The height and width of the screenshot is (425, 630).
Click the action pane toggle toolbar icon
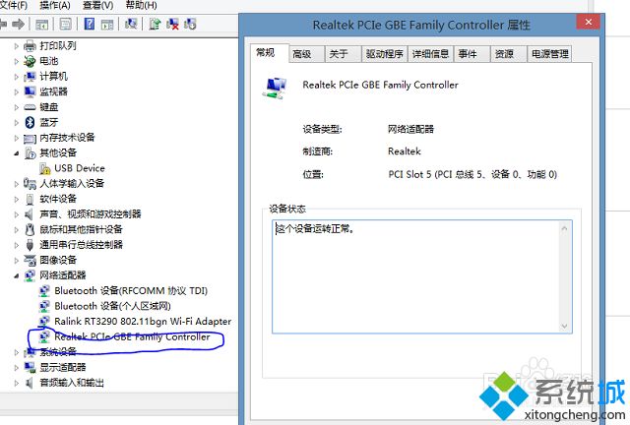point(107,25)
